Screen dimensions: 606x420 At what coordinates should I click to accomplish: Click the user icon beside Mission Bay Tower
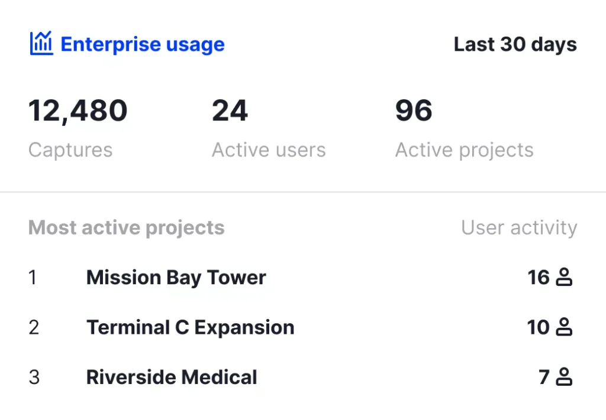click(564, 277)
